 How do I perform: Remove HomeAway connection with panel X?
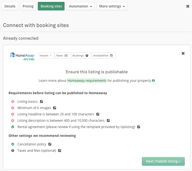tap(183, 53)
